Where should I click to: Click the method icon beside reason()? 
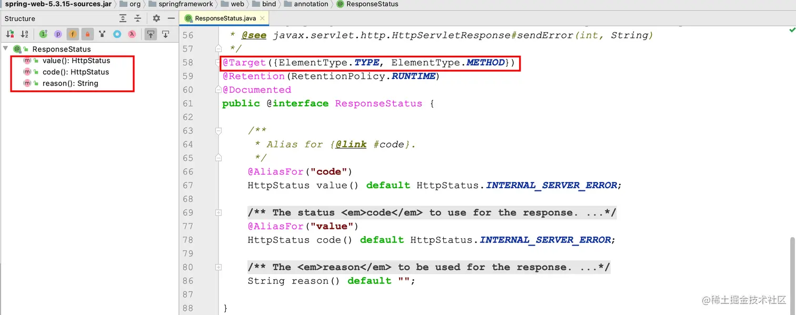(27, 84)
